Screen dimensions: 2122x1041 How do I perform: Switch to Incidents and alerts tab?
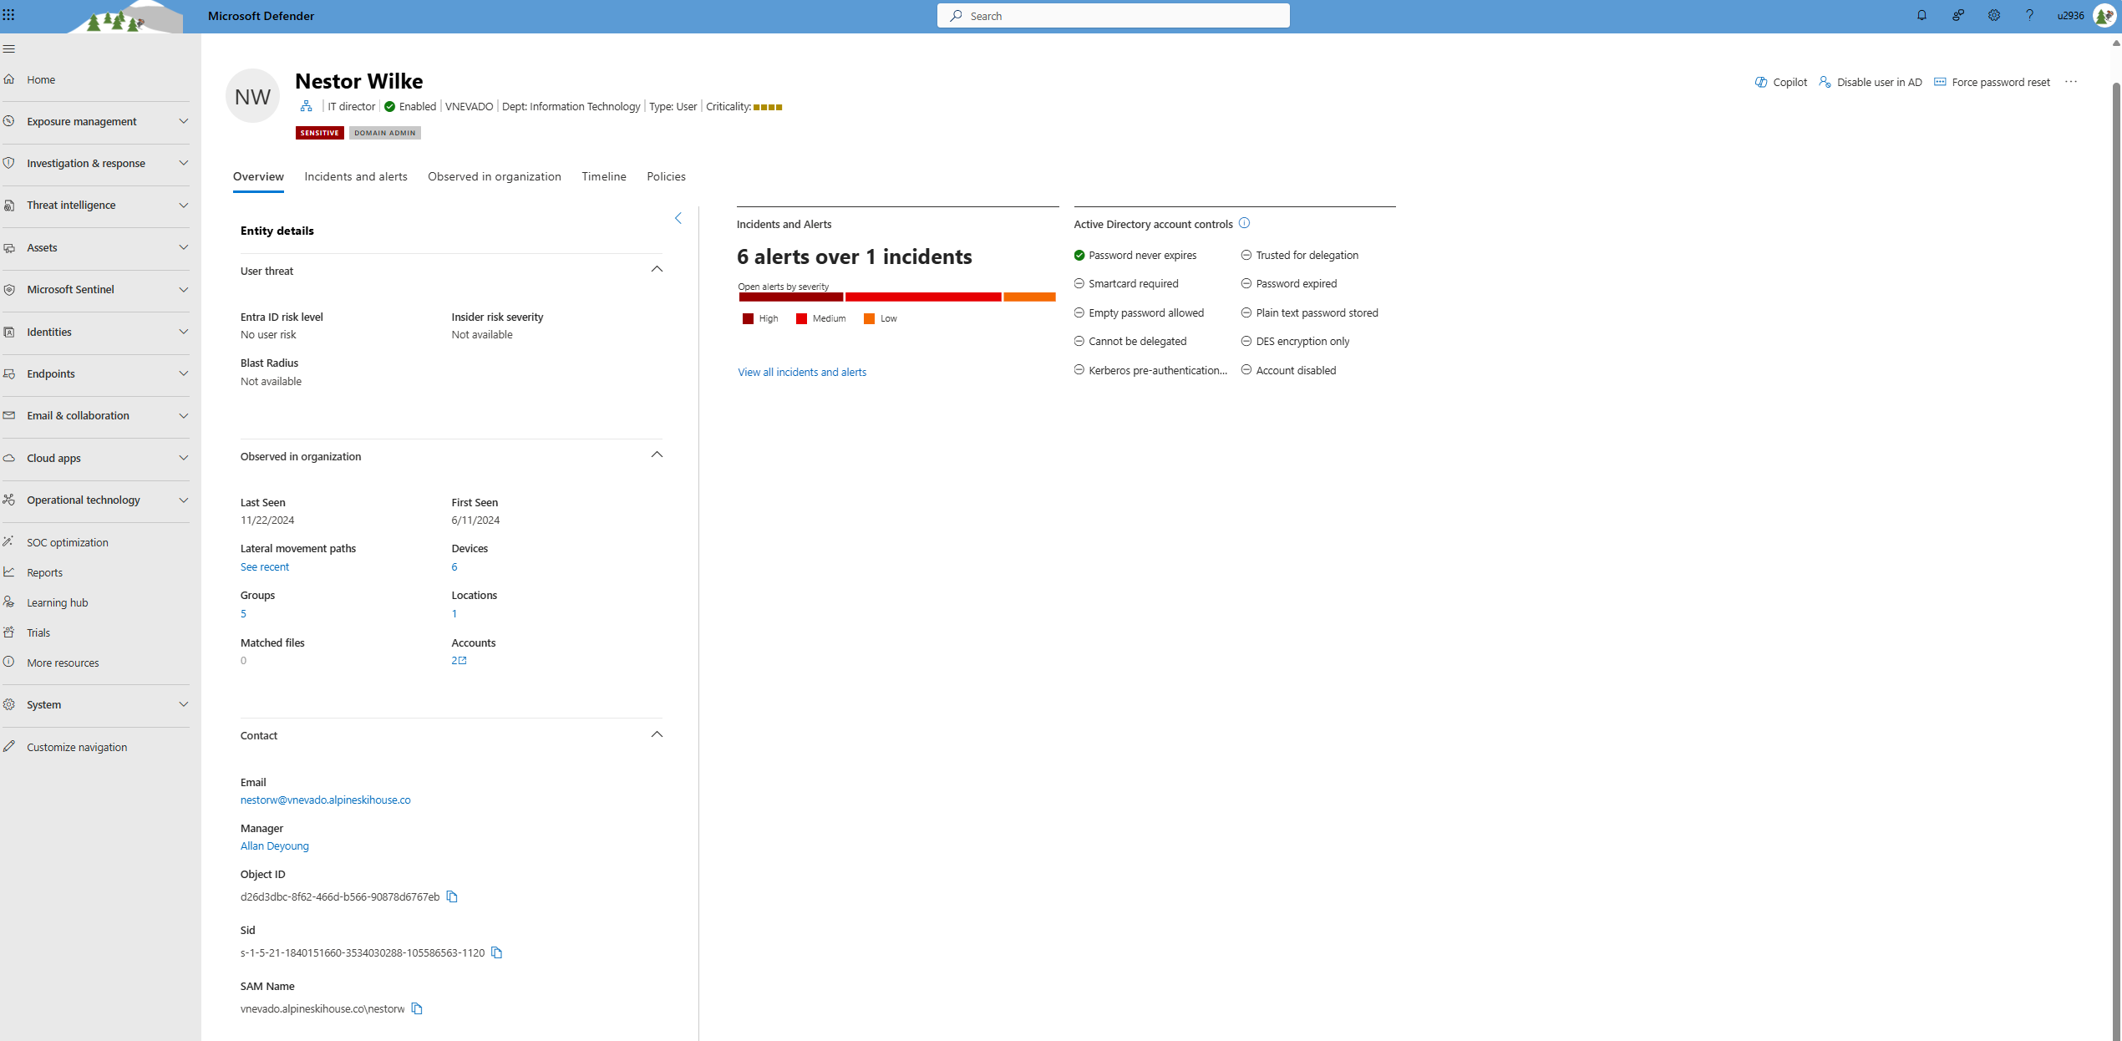[x=356, y=176]
